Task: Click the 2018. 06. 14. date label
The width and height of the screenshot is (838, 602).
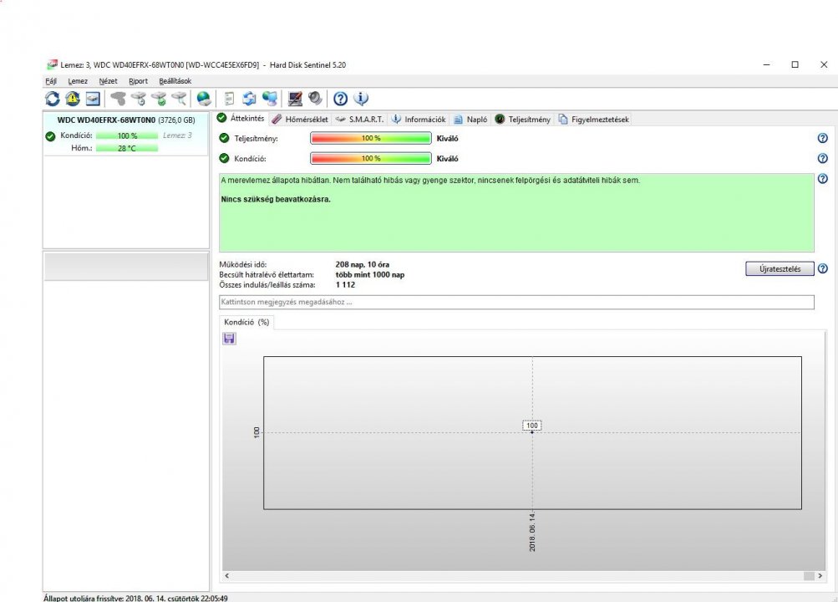Action: coord(531,532)
